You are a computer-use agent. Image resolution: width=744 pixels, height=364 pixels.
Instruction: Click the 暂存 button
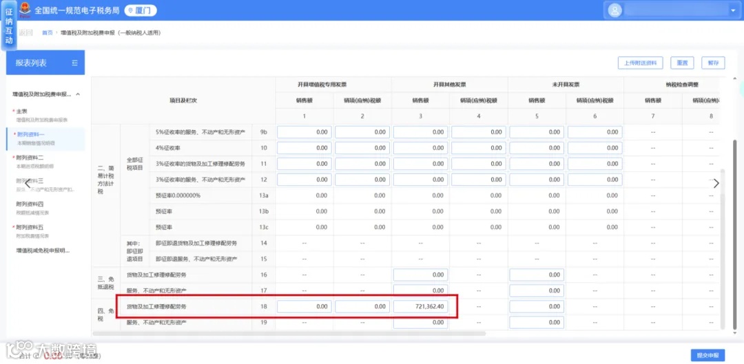[713, 63]
